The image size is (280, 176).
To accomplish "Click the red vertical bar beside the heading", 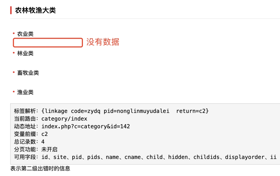I will (x=11, y=10).
